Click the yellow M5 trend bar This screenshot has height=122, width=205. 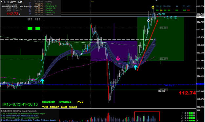161,10
